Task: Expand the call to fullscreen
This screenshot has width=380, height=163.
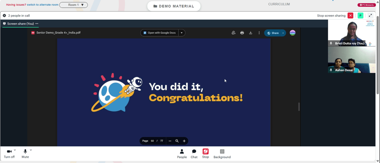Action: (370, 16)
